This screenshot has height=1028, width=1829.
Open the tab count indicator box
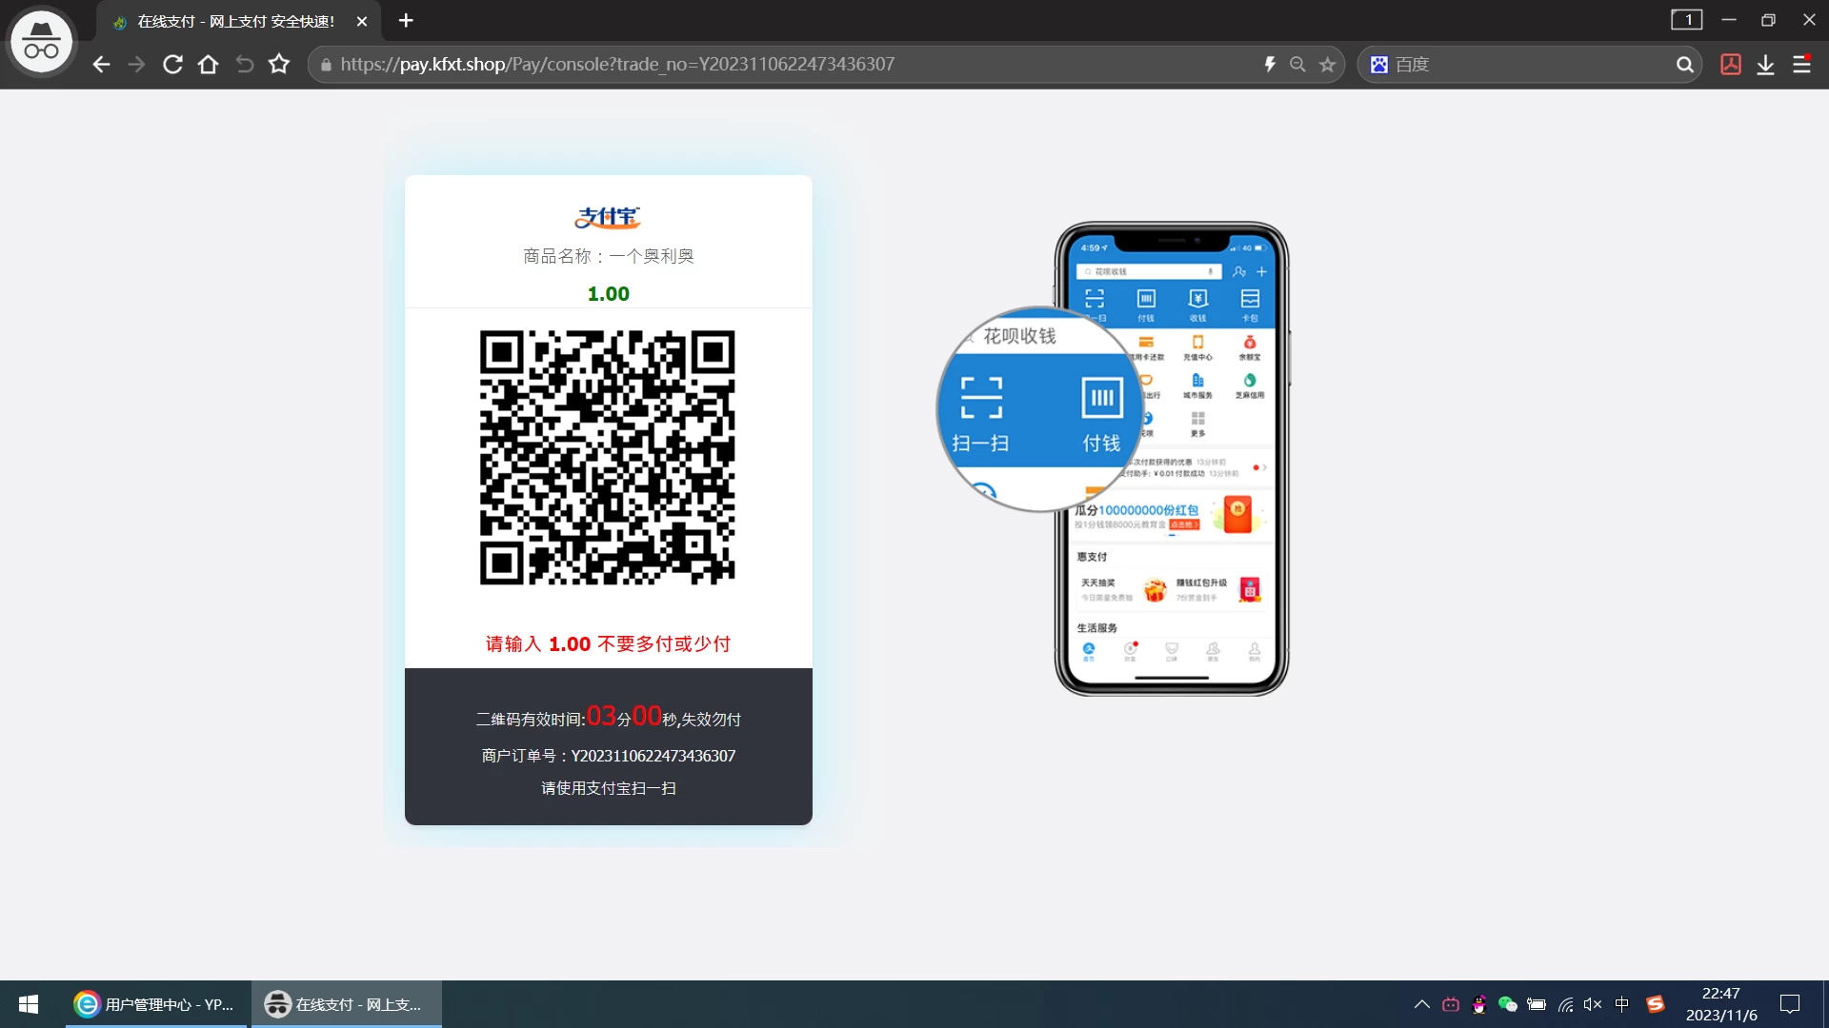(x=1686, y=20)
